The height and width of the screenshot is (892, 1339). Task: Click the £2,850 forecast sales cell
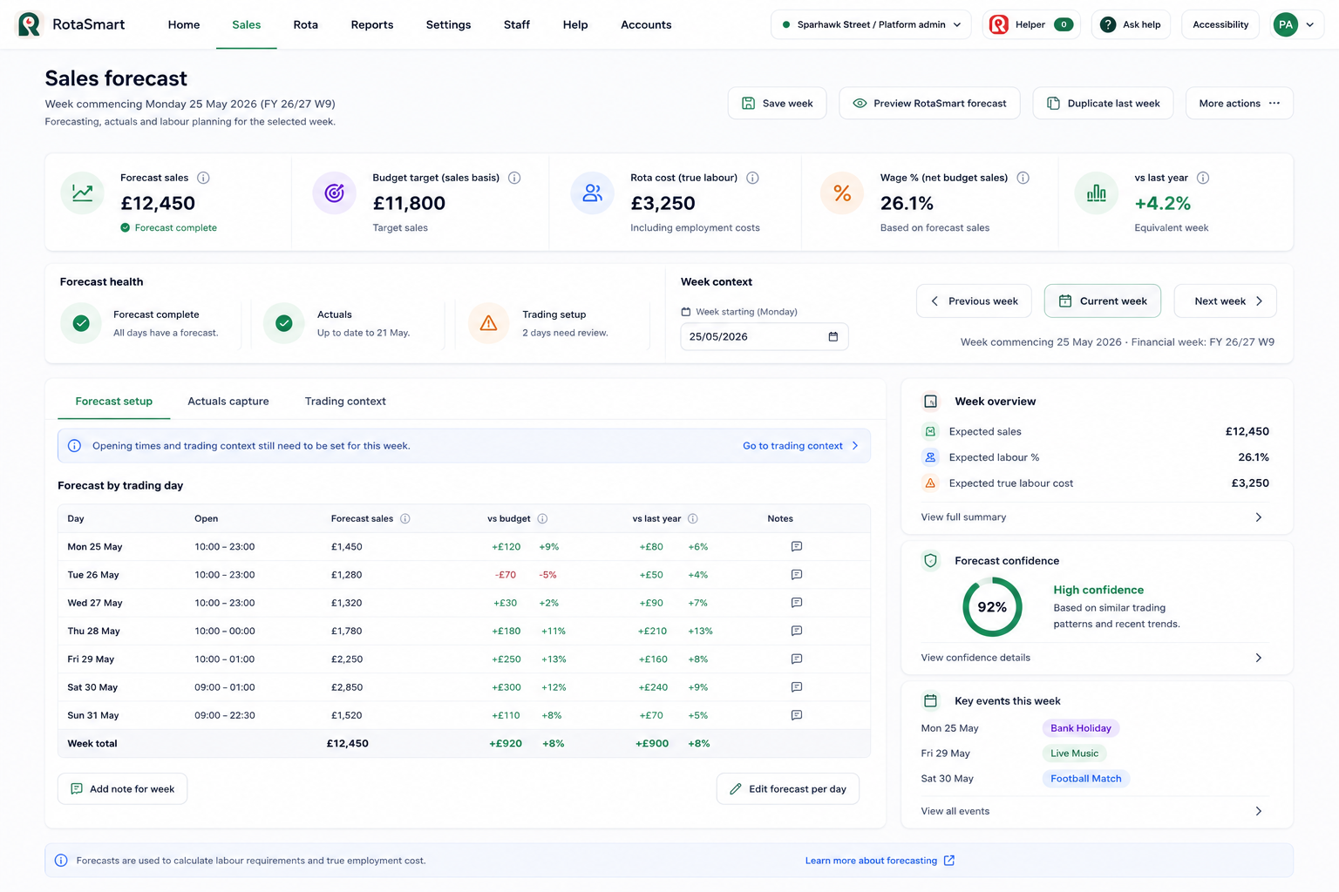pyautogui.click(x=347, y=687)
